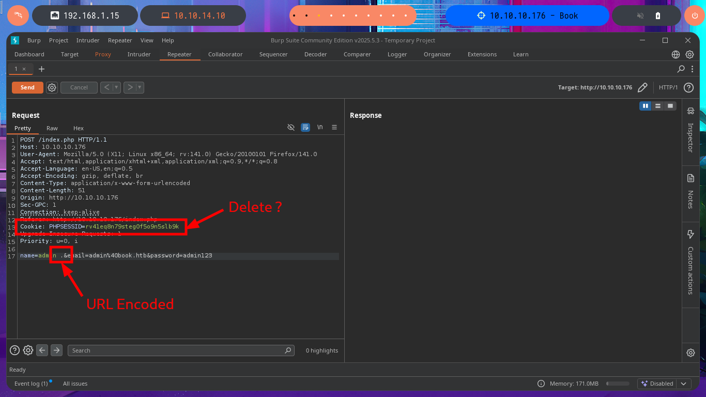Click the 10.10.14.10 VPN widget

pos(193,16)
